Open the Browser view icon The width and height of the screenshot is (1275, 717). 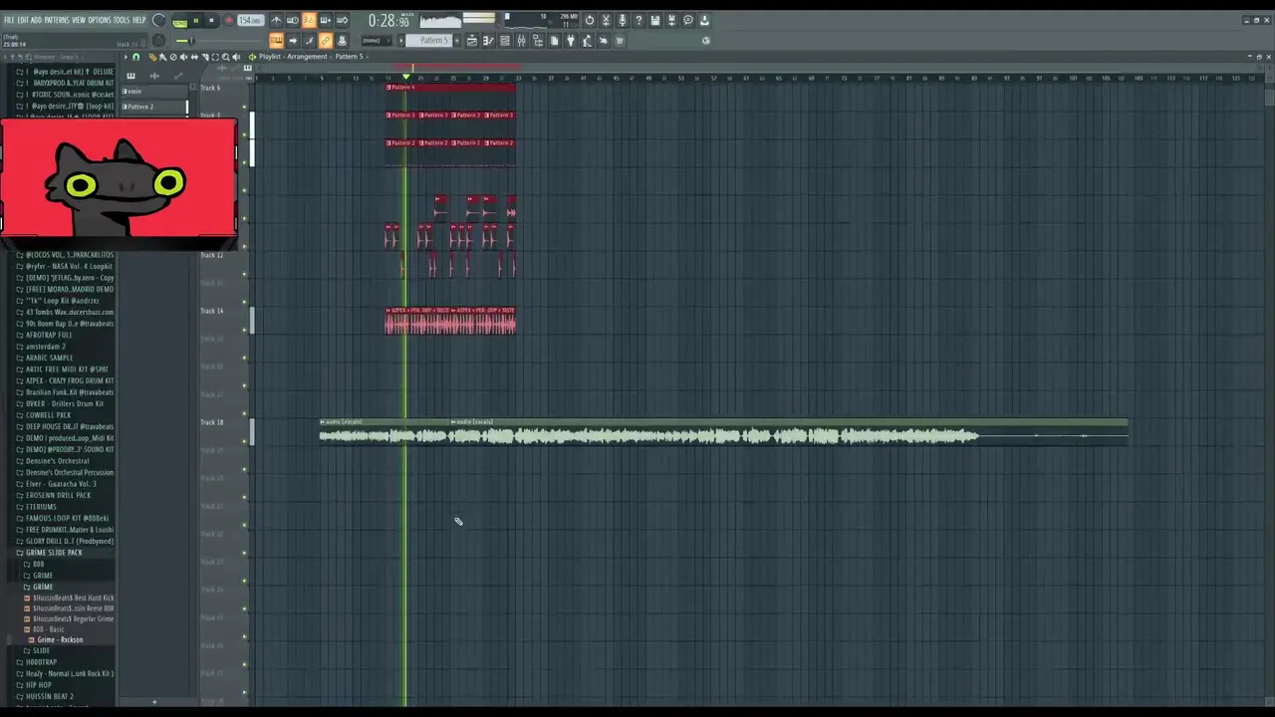click(538, 41)
